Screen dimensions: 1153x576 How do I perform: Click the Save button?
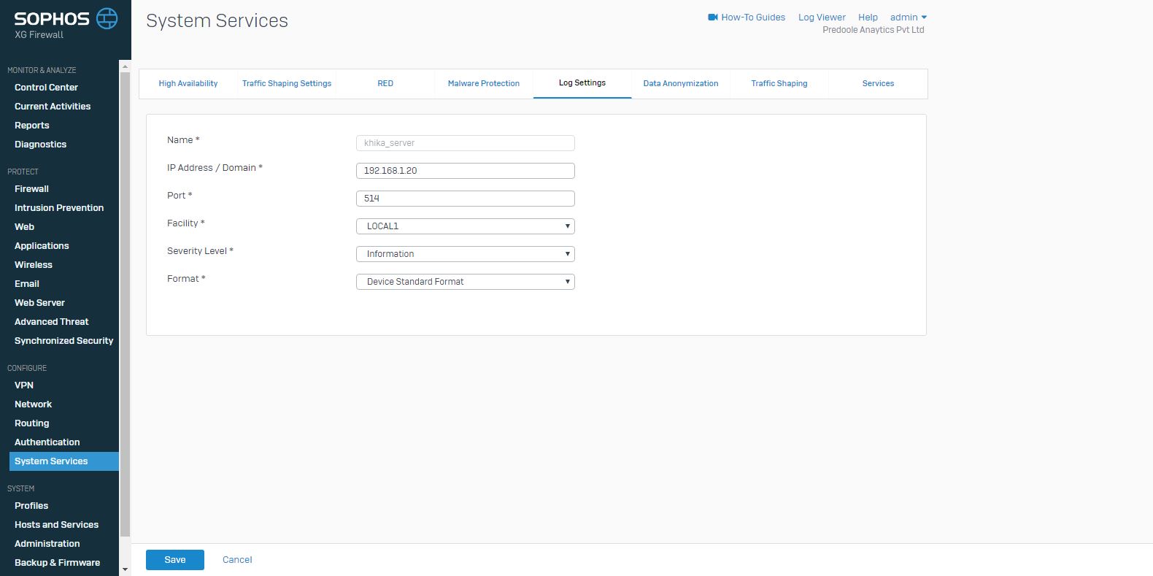point(175,560)
